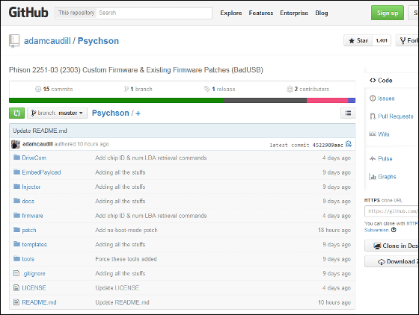Click the Injector folder icon
This screenshot has width=419, height=315.
[x=16, y=187]
